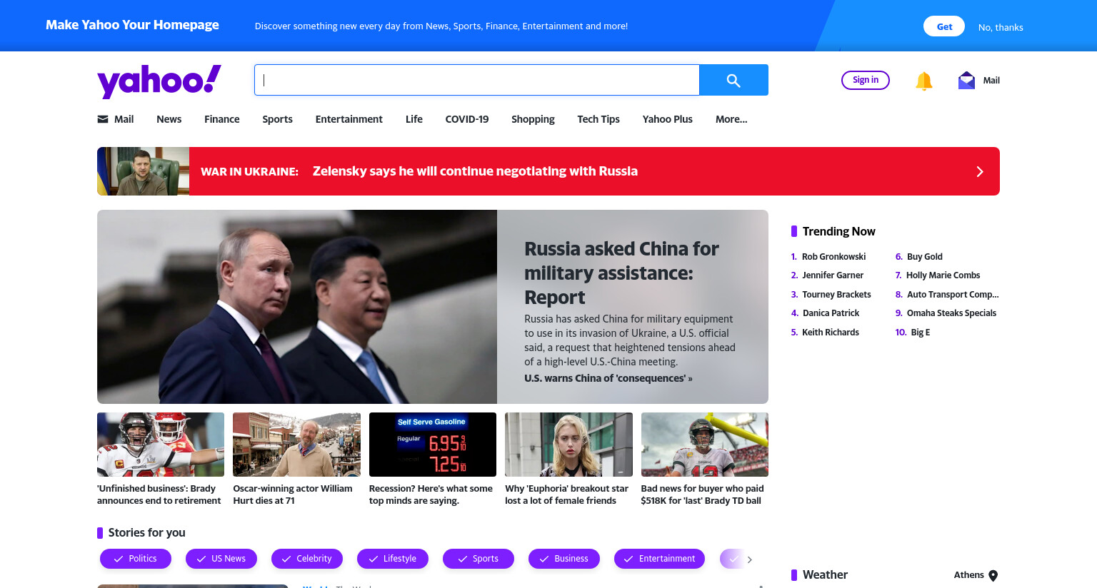Click the Sign in button
Image resolution: width=1097 pixels, height=588 pixels.
pos(866,80)
